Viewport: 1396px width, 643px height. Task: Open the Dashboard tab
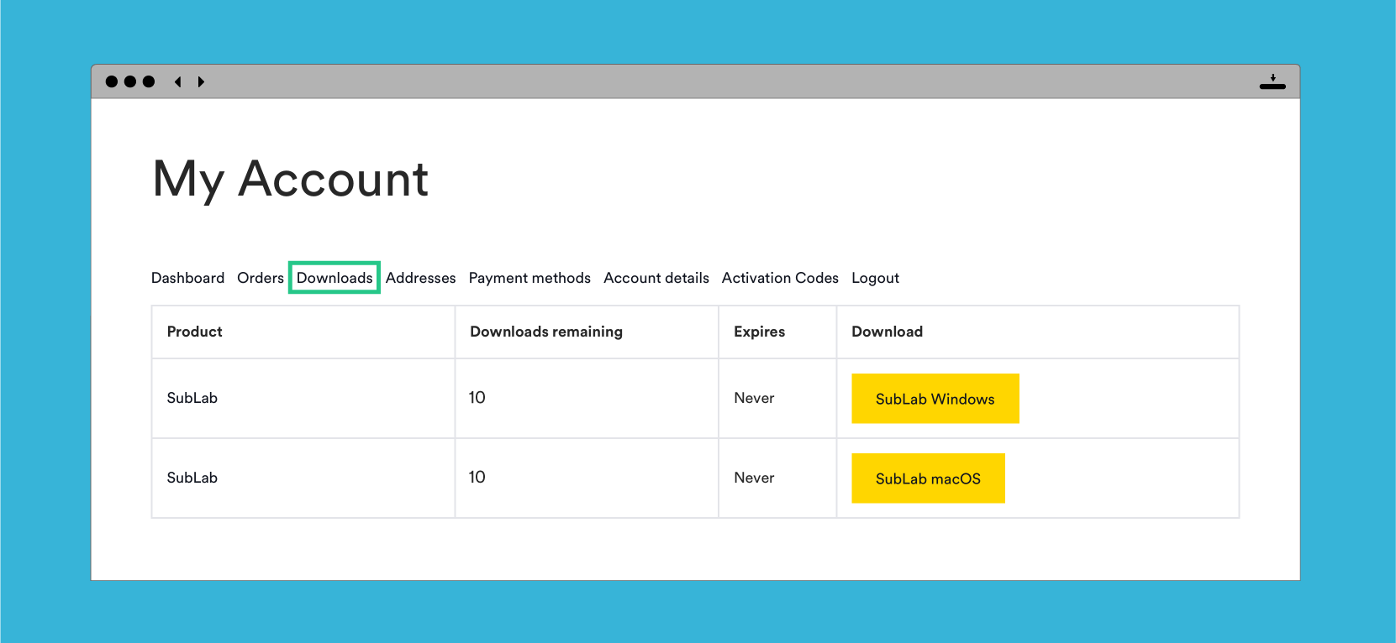[x=187, y=278]
